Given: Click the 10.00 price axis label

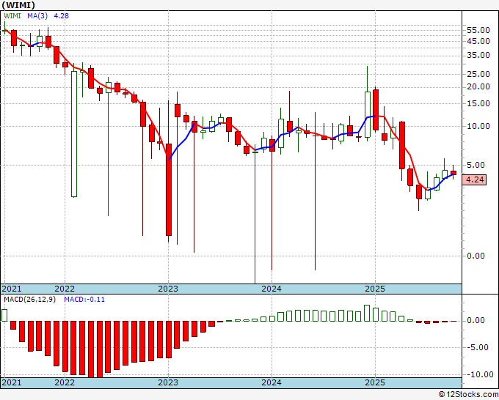Looking at the screenshot, I should tap(478, 126).
